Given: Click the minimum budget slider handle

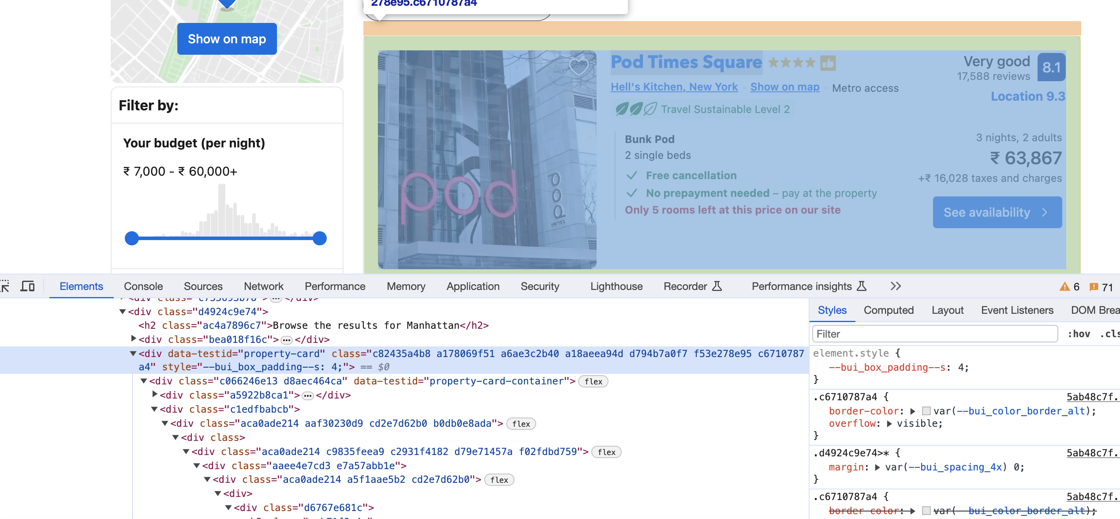Looking at the screenshot, I should (131, 238).
